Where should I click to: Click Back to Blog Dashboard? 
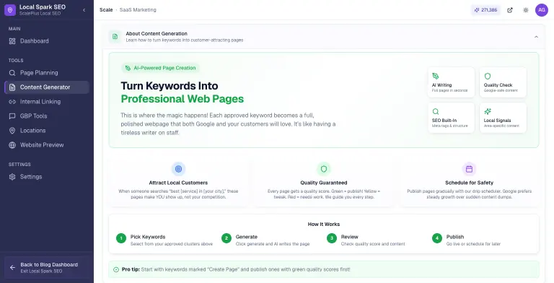(47, 268)
